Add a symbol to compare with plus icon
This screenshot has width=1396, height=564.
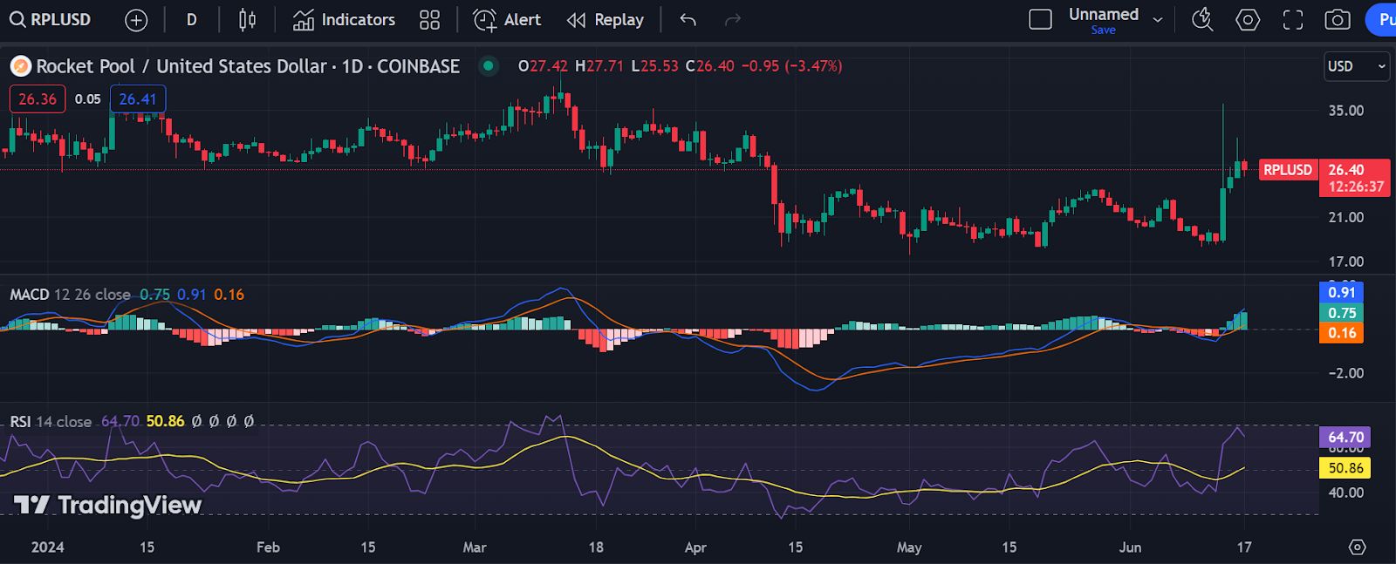(x=136, y=20)
